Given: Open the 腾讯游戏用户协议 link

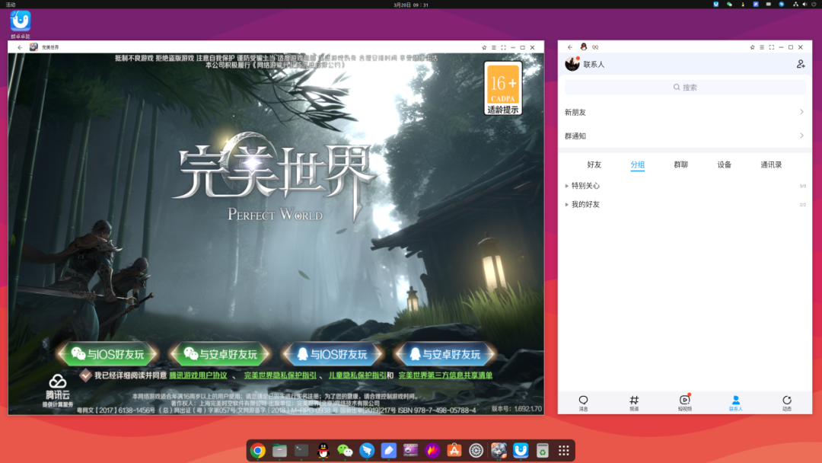Looking at the screenshot, I should point(198,375).
